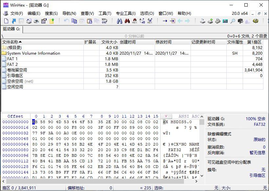Open the RAM editor chip icon
This screenshot has height=191, width=269.
pyautogui.click(x=217, y=21)
